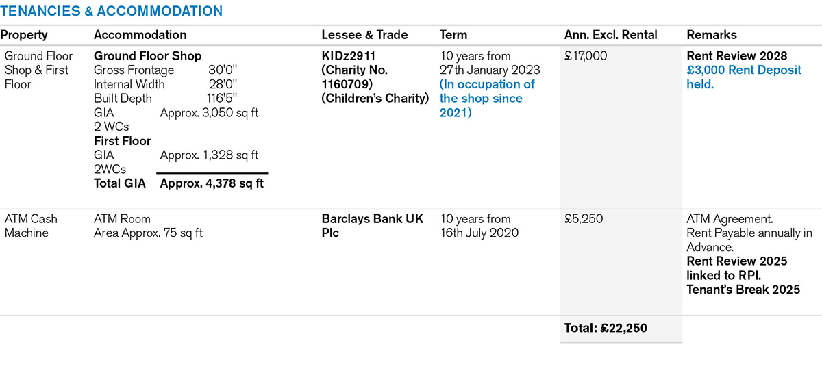Select the Approx. 4,378 sq ft value
This screenshot has height=373, width=822.
click(212, 183)
